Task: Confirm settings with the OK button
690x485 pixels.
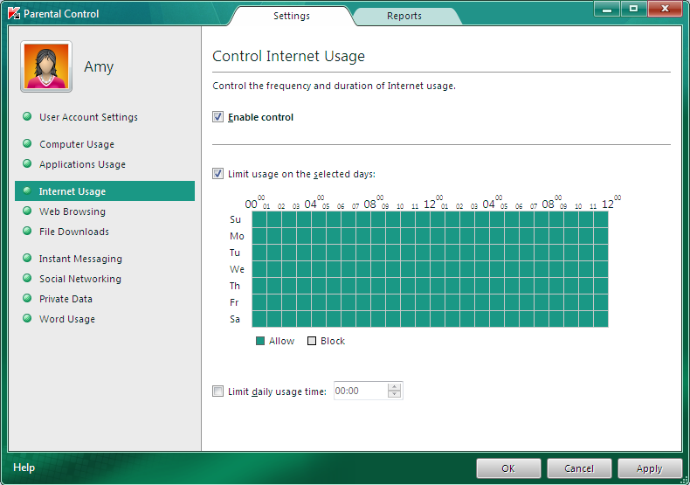Action: [x=508, y=468]
